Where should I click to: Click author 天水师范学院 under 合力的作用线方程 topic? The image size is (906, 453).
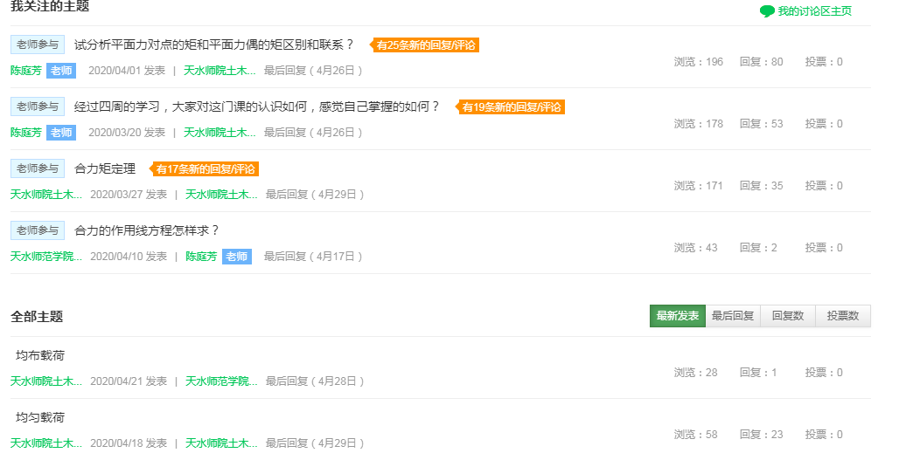coord(46,257)
